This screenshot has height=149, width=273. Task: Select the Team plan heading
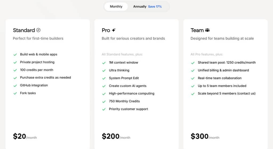(197, 30)
